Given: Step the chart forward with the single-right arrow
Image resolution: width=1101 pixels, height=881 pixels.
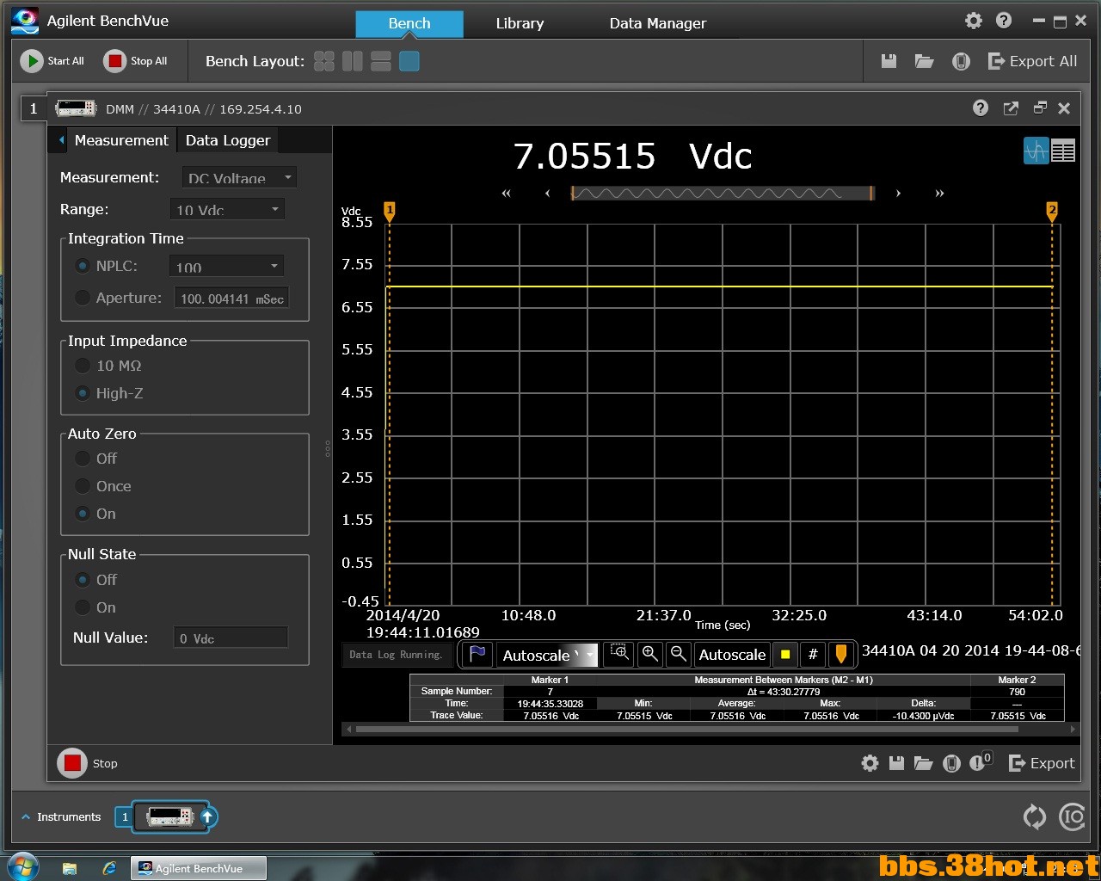Looking at the screenshot, I should pyautogui.click(x=898, y=194).
